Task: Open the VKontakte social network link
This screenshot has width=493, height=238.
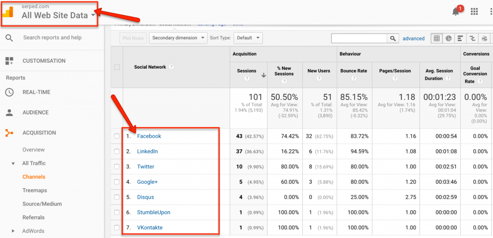Action: coord(150,227)
